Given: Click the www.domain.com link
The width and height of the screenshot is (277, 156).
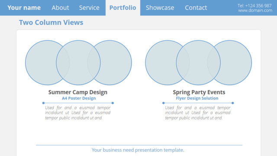Looking at the screenshot, I should (x=255, y=10).
